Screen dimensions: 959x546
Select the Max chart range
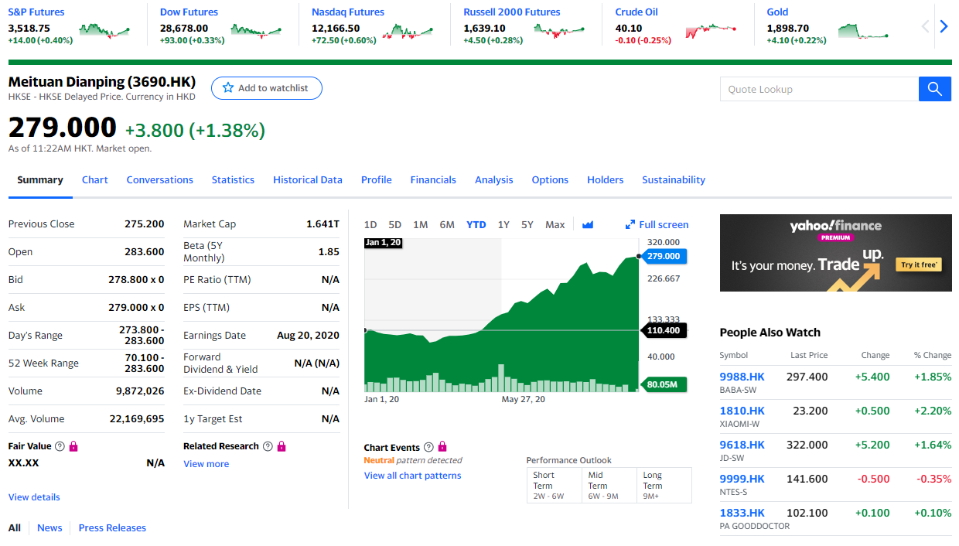555,224
